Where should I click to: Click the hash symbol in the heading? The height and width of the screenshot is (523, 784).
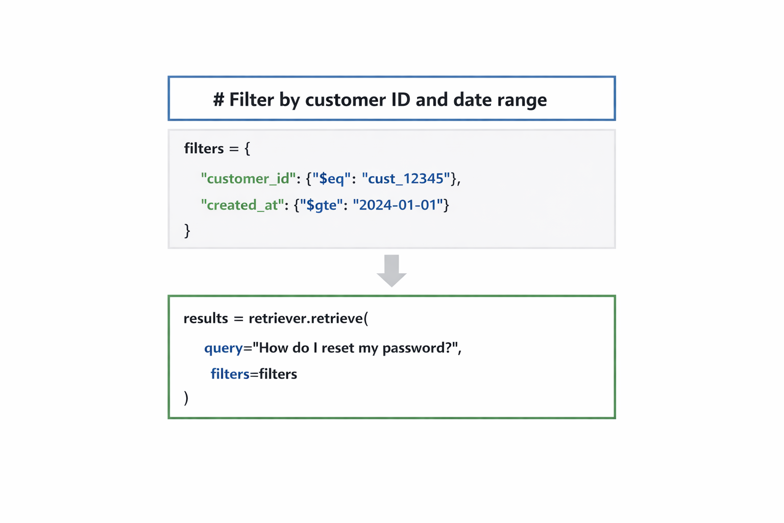[x=218, y=100]
